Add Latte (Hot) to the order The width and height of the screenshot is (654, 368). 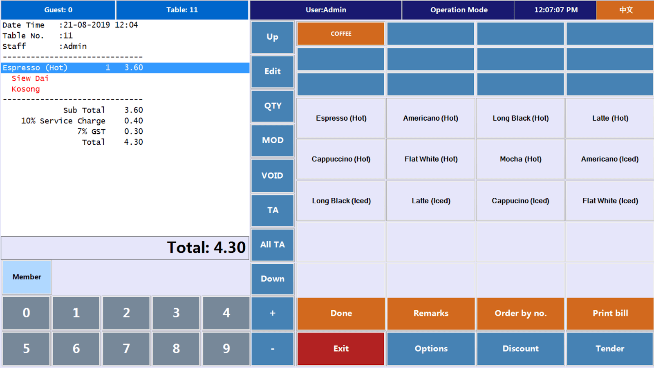[610, 118]
